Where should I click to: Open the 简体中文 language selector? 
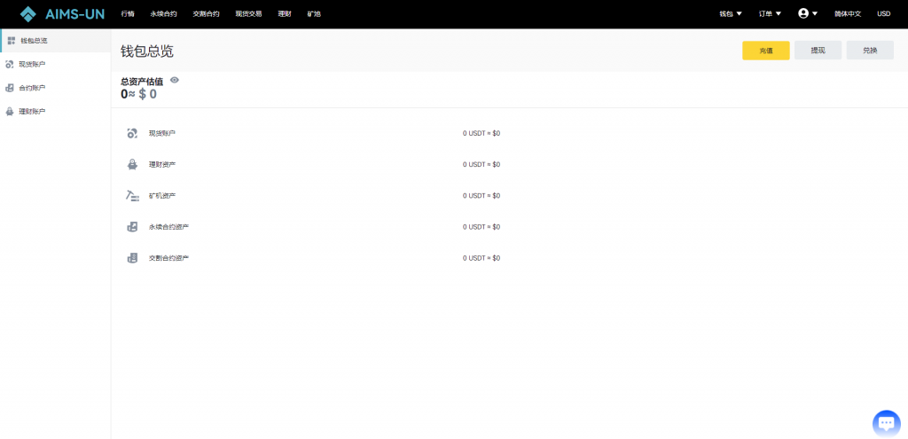tap(847, 14)
